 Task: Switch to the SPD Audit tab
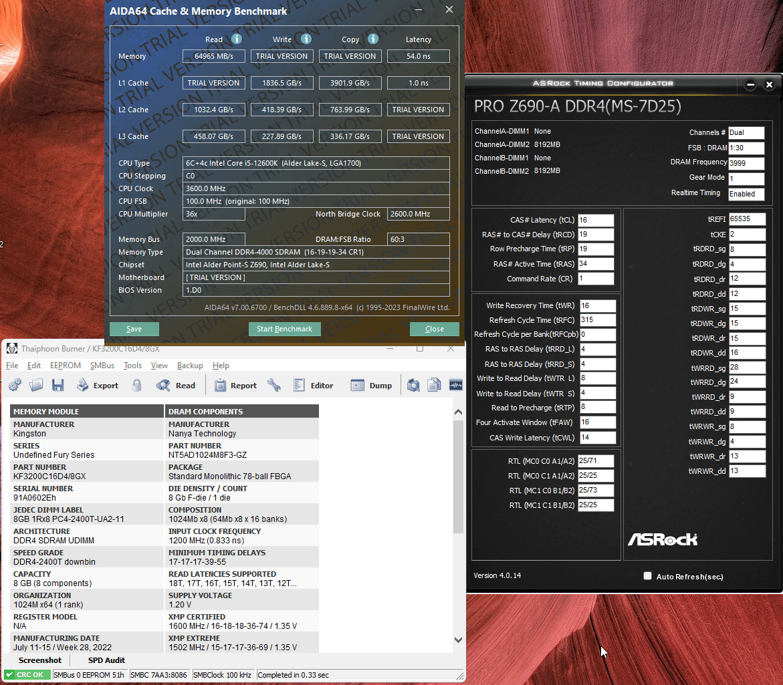click(x=106, y=660)
